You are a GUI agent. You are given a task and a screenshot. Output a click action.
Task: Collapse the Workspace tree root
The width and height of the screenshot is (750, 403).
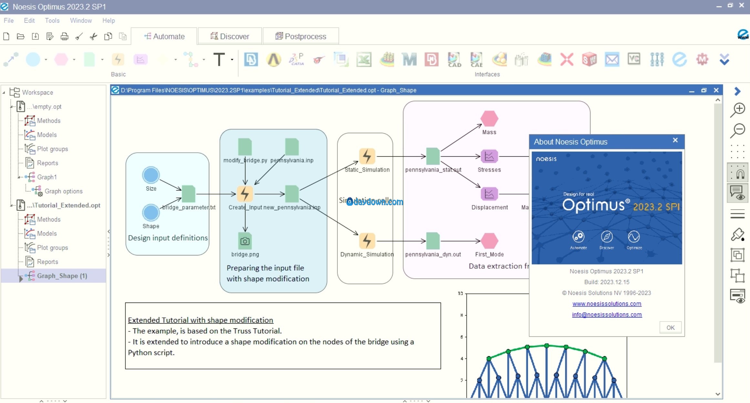point(4,93)
